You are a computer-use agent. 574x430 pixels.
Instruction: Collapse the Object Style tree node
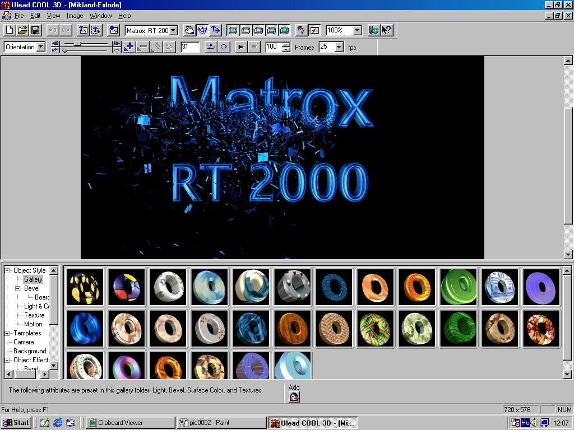click(x=7, y=270)
